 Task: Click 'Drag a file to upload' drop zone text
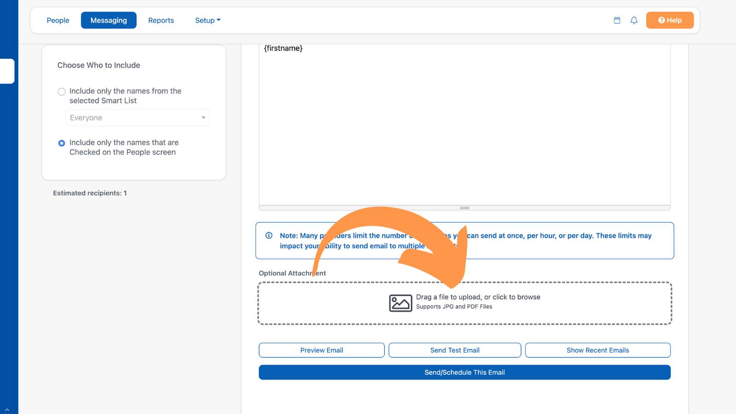[478, 297]
